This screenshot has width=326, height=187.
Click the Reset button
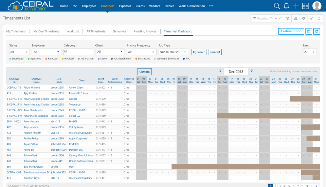coord(215,52)
